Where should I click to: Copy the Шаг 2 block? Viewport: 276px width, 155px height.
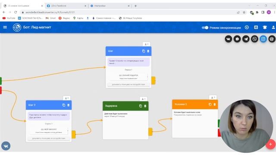pos(64,105)
